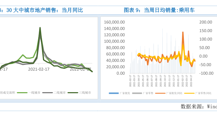
Task: Click the 200.00 right axis value
Action: (x=206, y=22)
